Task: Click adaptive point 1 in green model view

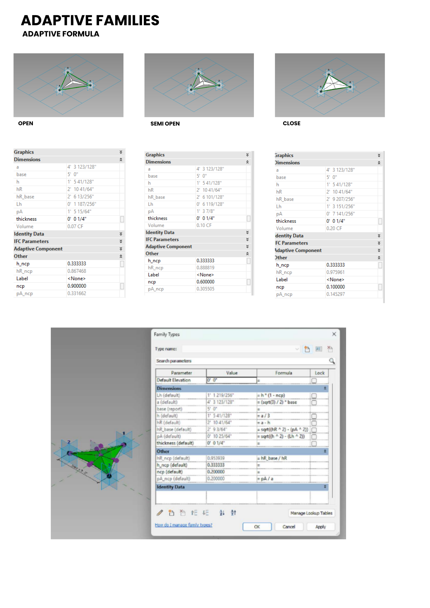Action: pos(124,445)
